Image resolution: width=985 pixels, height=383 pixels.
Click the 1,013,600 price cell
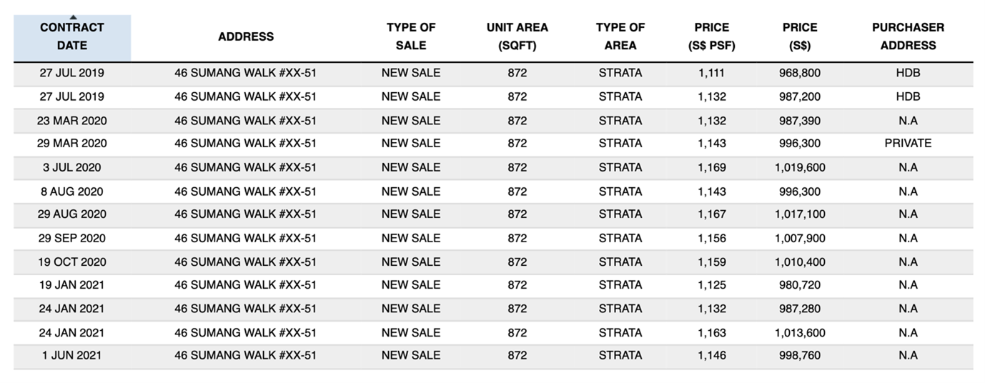[800, 332]
